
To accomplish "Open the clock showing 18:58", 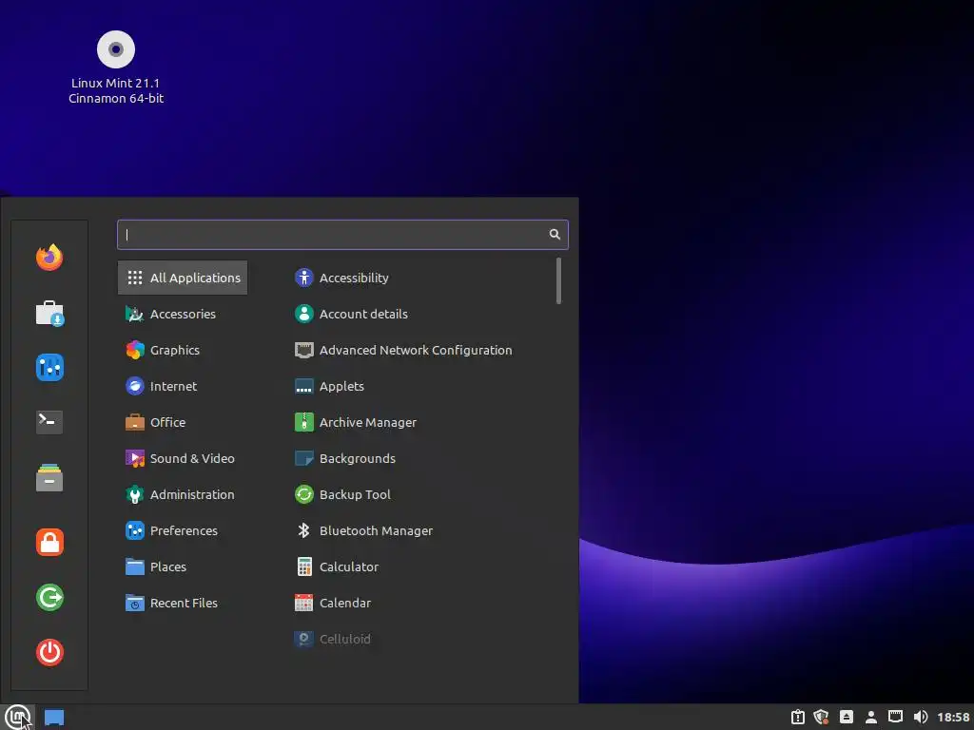I will tap(953, 717).
